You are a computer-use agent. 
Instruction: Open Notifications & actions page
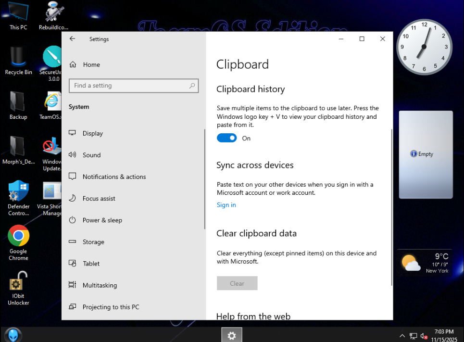click(114, 177)
